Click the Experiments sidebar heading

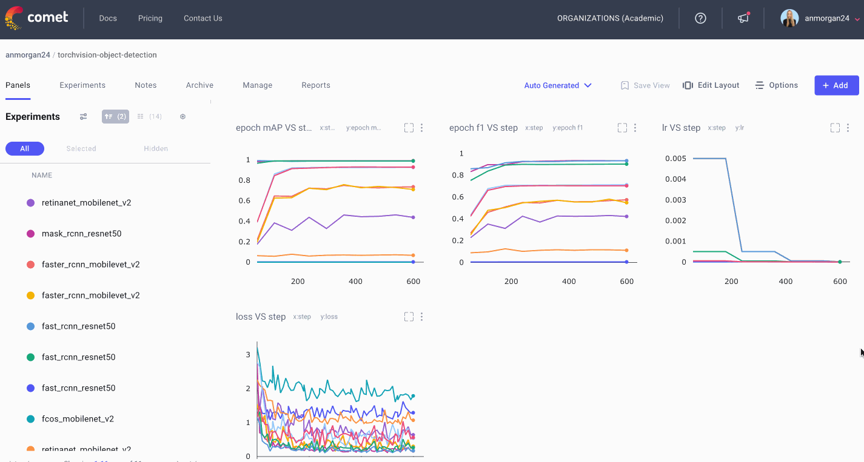[x=33, y=117]
